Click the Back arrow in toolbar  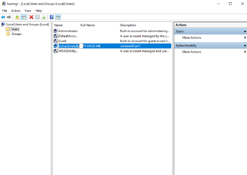[3, 17]
